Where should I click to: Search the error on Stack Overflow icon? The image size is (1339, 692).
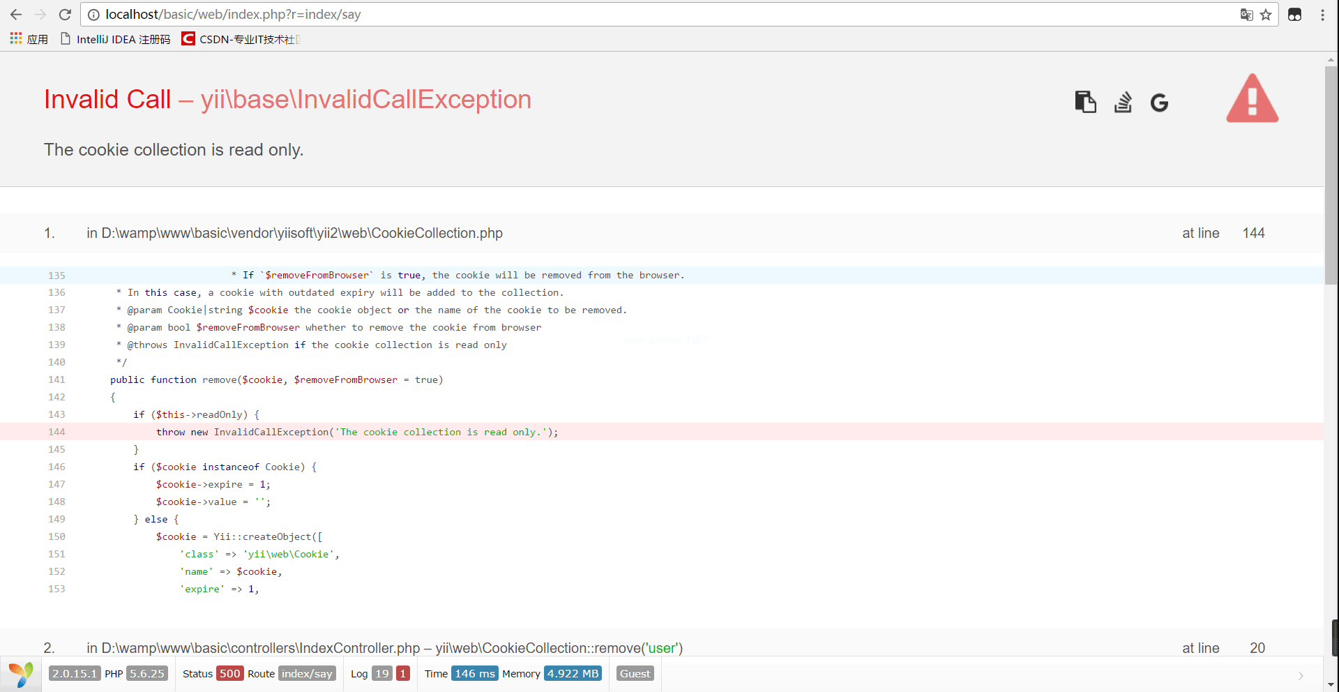coord(1123,102)
